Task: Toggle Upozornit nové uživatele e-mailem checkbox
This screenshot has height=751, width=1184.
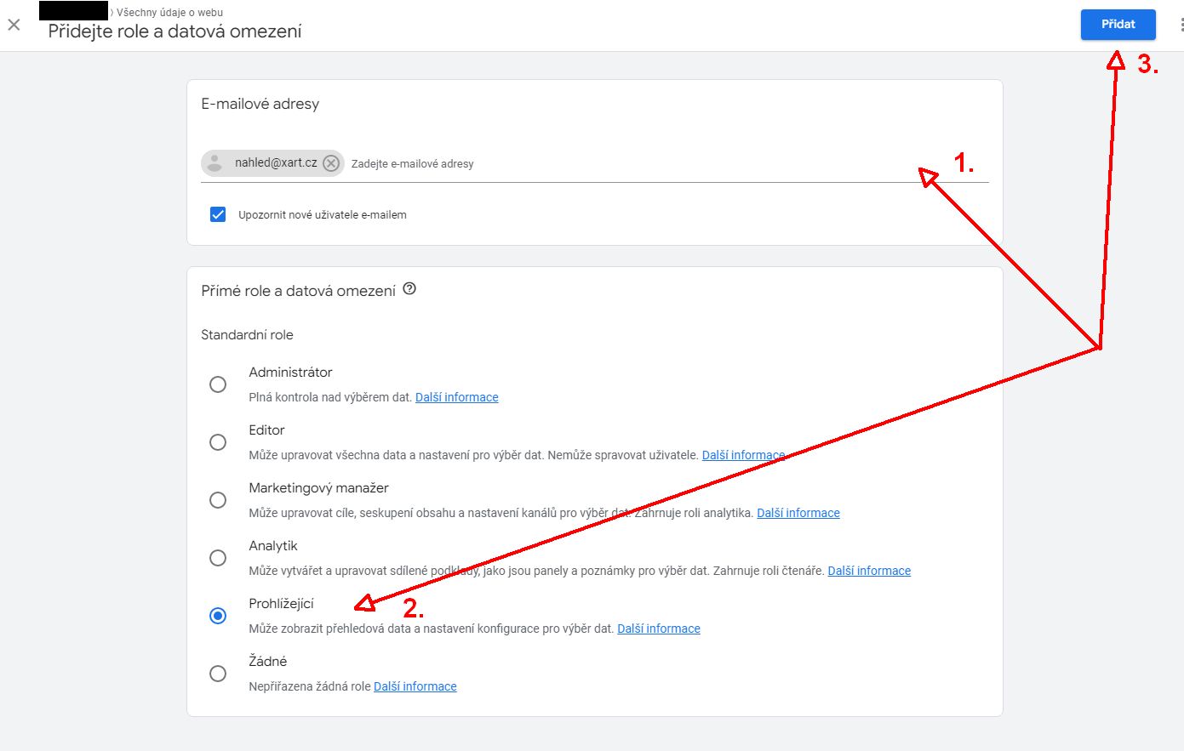Action: 218,214
